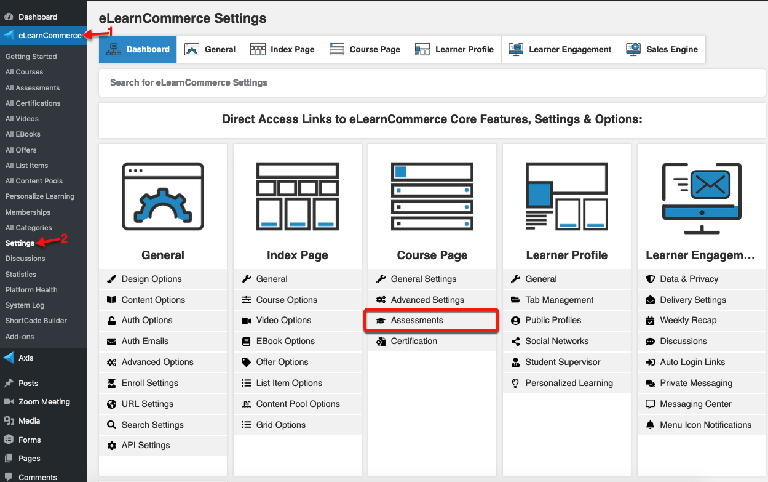768x482 pixels.
Task: Open All Courses in sidebar
Action: coord(24,72)
